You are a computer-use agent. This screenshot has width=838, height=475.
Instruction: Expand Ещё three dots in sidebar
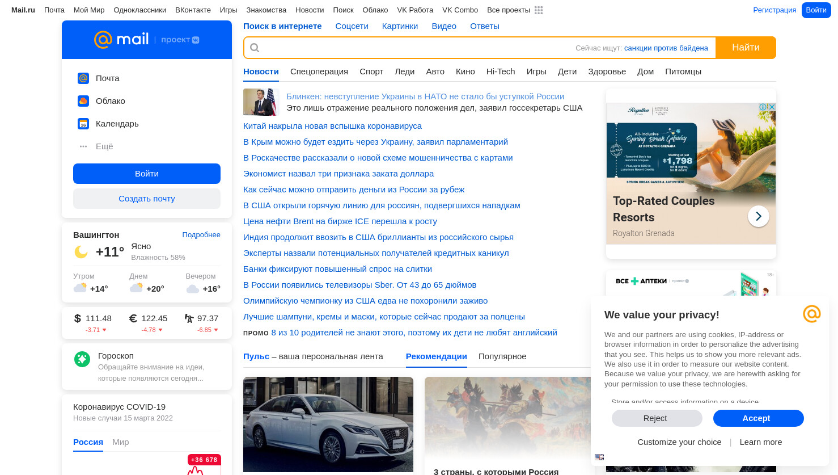tap(83, 146)
